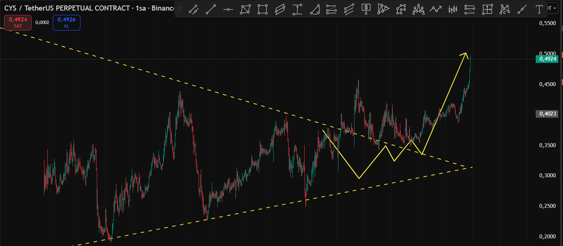The width and height of the screenshot is (563, 246).
Task: Click the 0,4500 price axis label
Action: coord(548,84)
